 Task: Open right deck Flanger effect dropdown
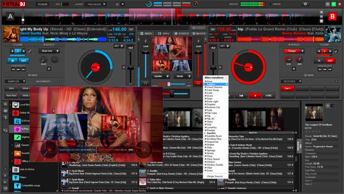[294, 51]
